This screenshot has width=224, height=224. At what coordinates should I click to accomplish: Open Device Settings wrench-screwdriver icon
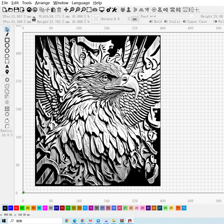click(x=114, y=10)
